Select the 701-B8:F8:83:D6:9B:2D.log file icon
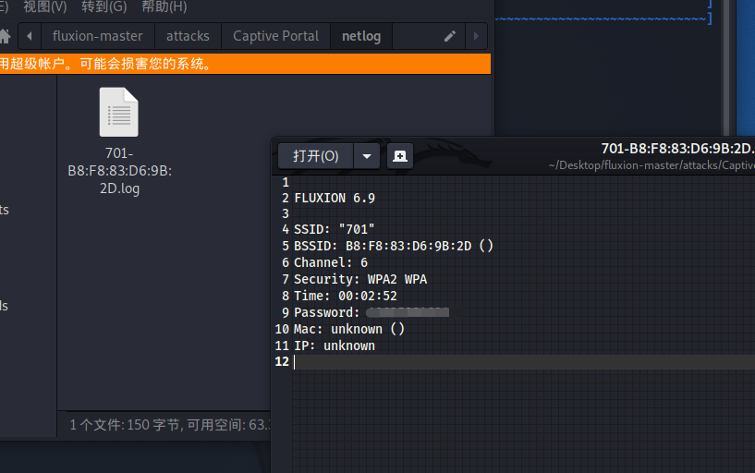The height and width of the screenshot is (473, 755). (x=119, y=112)
